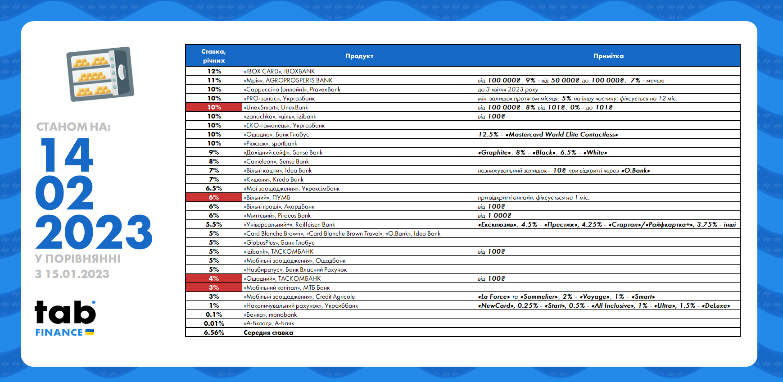Select «Вільний», ПУМБ product
This screenshot has width=783, height=382.
[x=267, y=197]
